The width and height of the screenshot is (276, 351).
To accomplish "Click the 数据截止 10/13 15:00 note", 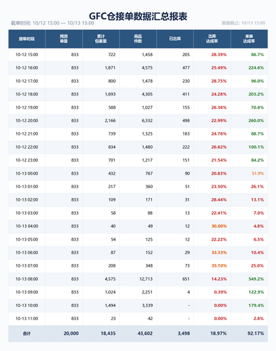I will pos(243,23).
